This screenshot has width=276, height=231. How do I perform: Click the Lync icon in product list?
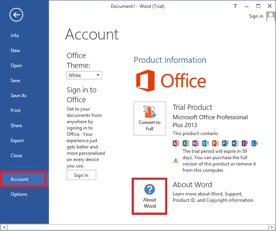point(255,143)
